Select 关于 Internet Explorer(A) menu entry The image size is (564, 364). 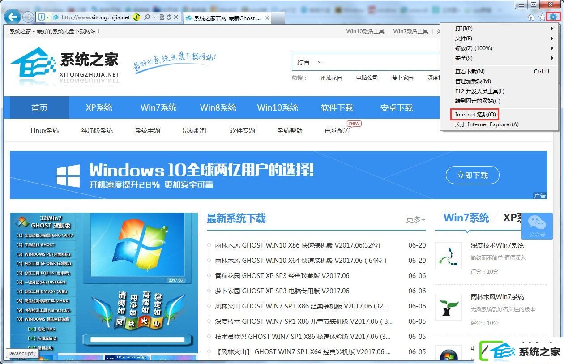click(x=499, y=124)
